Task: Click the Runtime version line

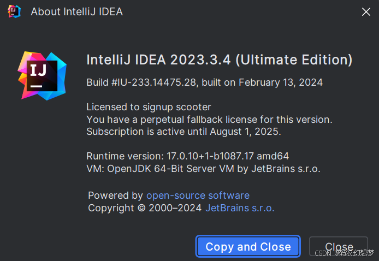Action: coord(187,156)
